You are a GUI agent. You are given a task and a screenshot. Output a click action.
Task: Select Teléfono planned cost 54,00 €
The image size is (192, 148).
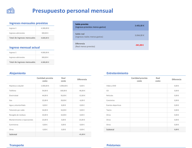(45, 91)
